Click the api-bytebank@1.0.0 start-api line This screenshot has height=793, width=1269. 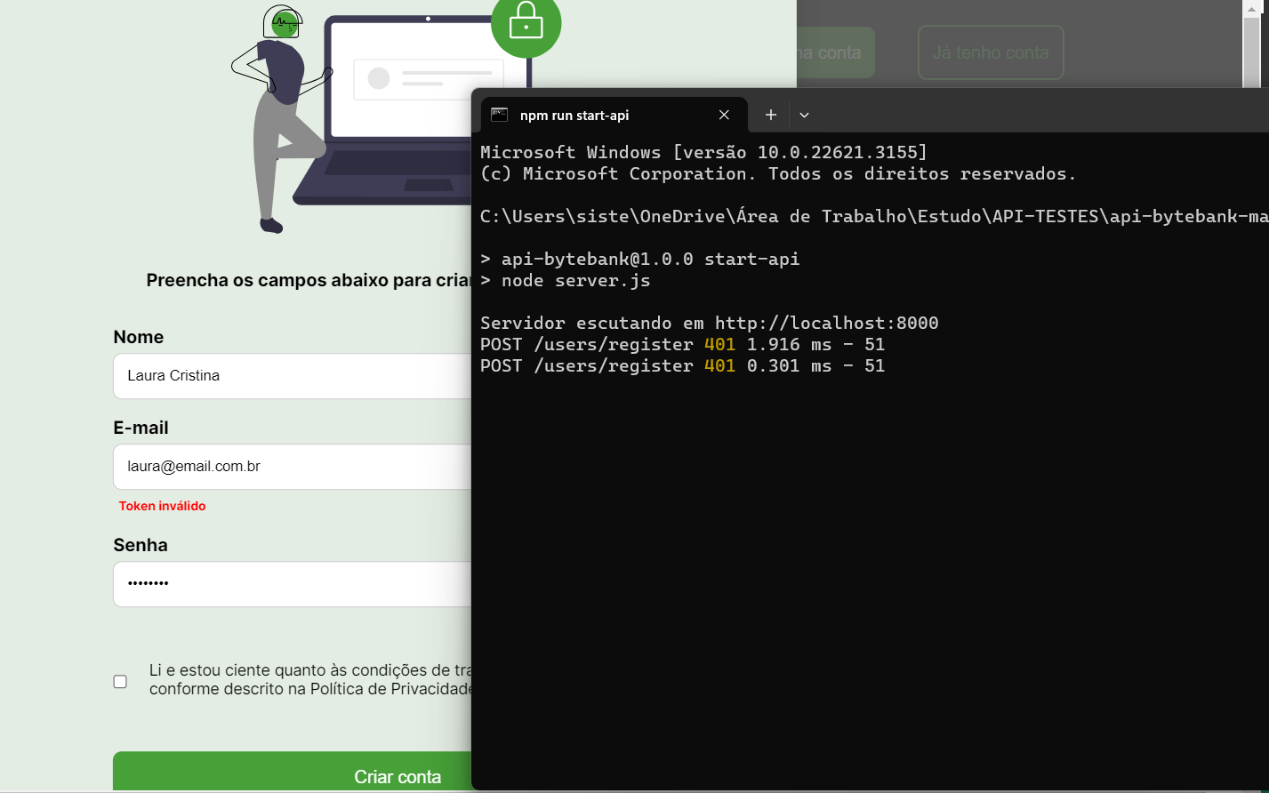pyautogui.click(x=640, y=259)
